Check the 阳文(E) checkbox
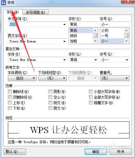The image size is (135, 158). (x=50, y=103)
